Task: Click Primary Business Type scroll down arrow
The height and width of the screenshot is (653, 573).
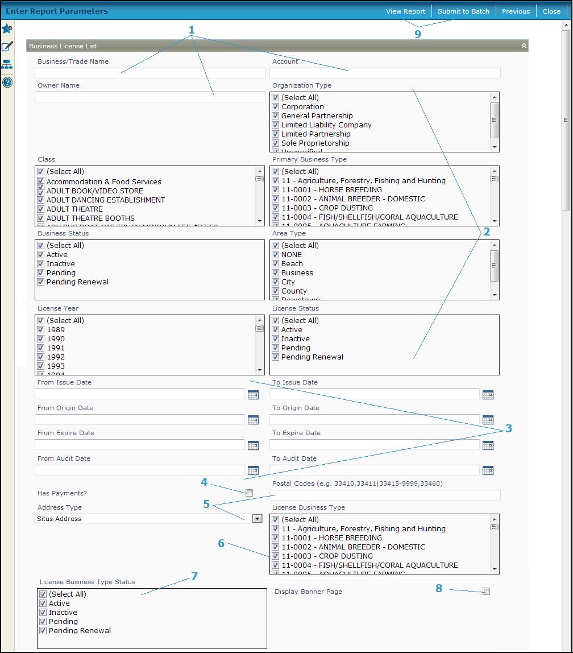Action: coord(495,221)
